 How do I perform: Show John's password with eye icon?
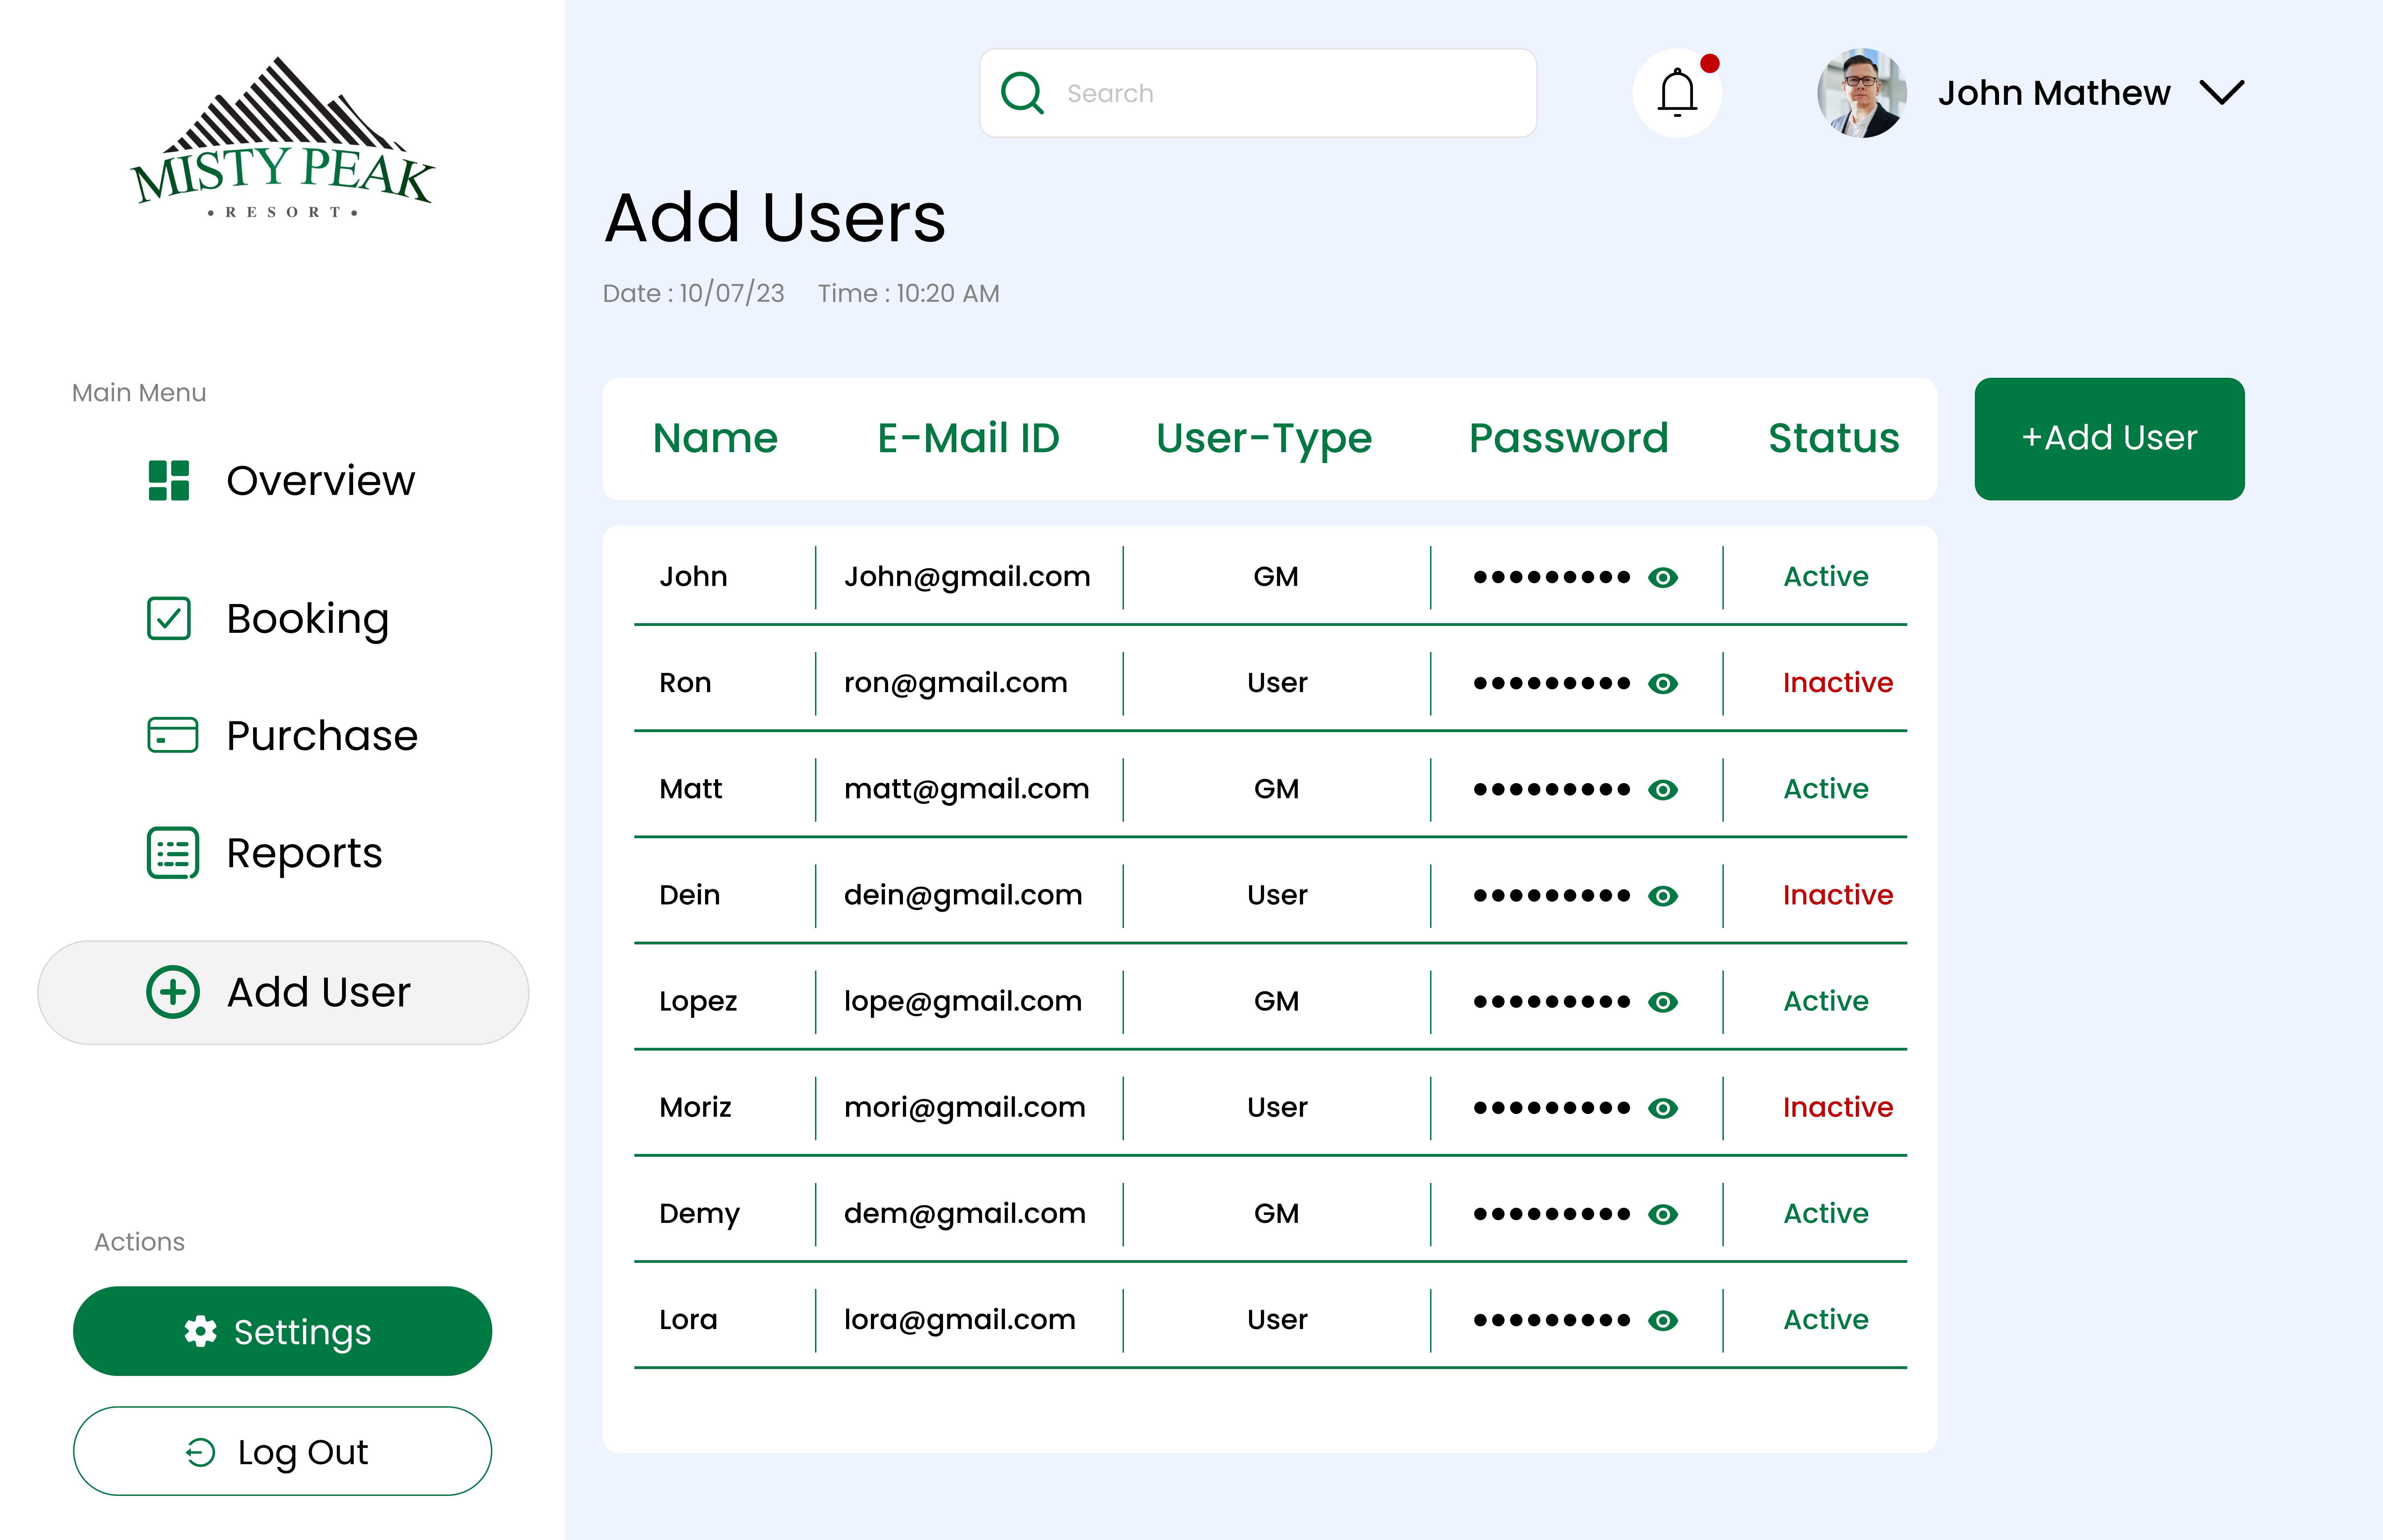pos(1662,577)
